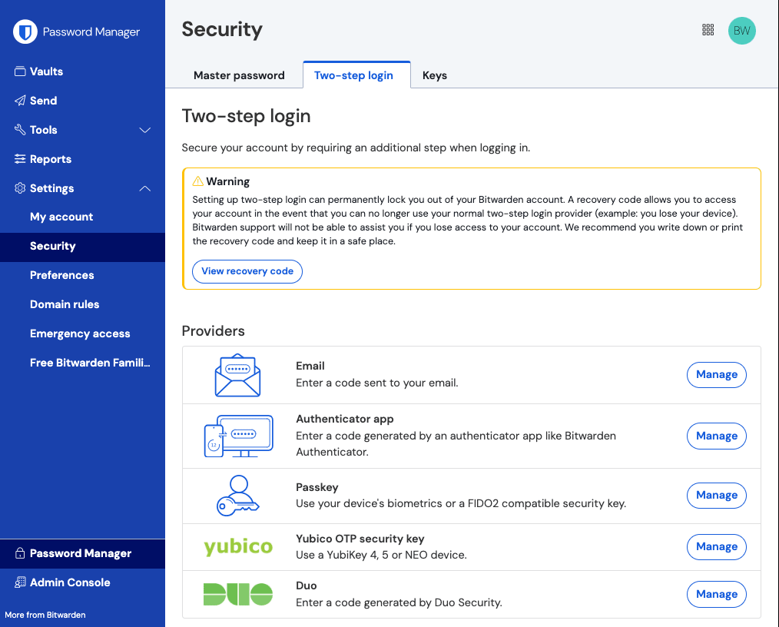
Task: Switch to the Admin Console
Action: tap(68, 582)
